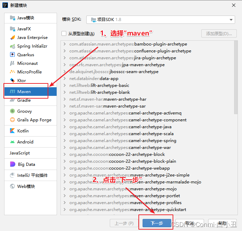Select jbosscc-seam-archetype row
The width and height of the screenshot is (242, 231).
(147, 72)
